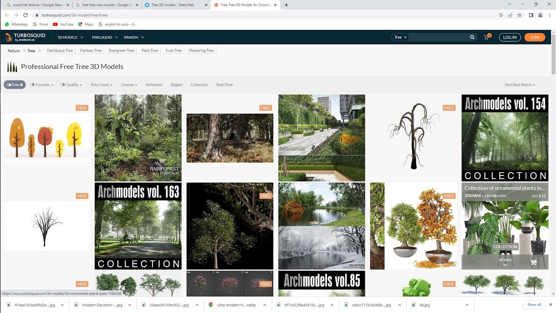Open the cartoon colorful trees thumbnail
Viewport: 556px width, 313px height.
(46, 138)
